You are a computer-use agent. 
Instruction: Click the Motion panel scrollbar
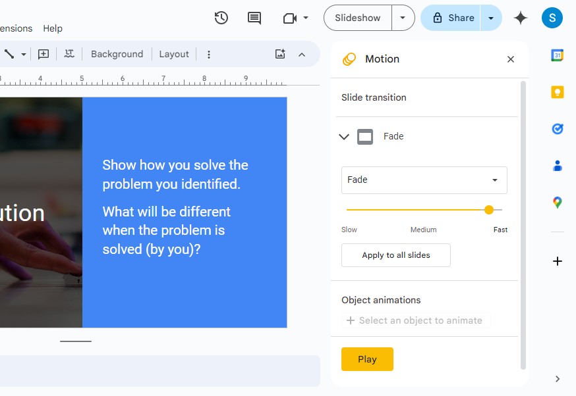coord(523,226)
